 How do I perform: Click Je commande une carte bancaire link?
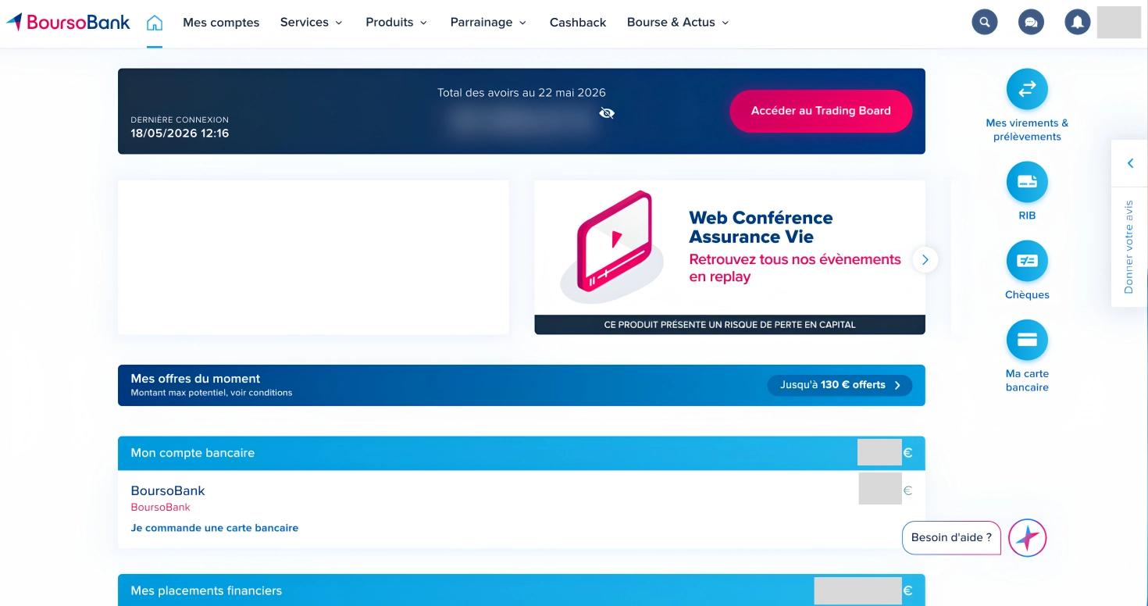215,528
